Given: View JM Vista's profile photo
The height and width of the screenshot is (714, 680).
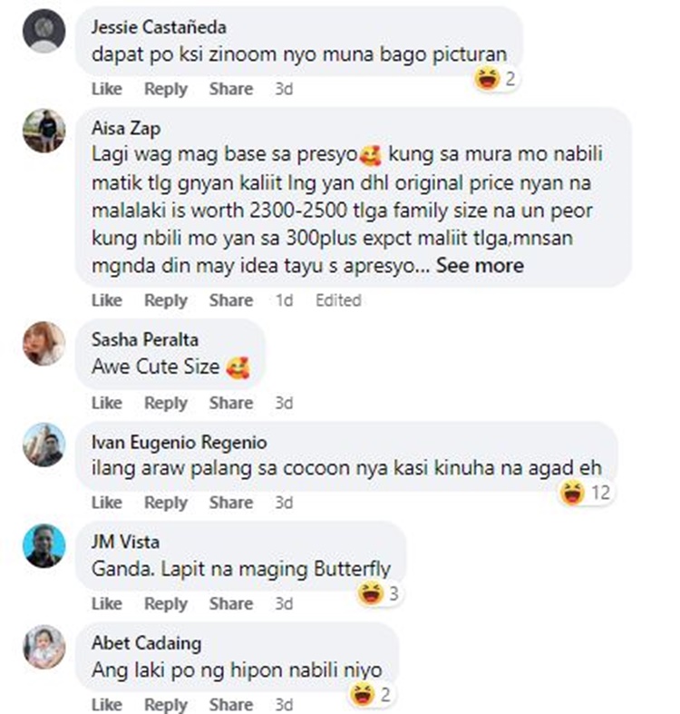Looking at the screenshot, I should point(44,545).
